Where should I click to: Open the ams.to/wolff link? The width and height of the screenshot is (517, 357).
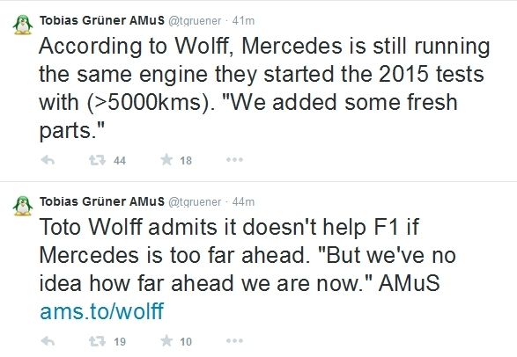pyautogui.click(x=101, y=311)
